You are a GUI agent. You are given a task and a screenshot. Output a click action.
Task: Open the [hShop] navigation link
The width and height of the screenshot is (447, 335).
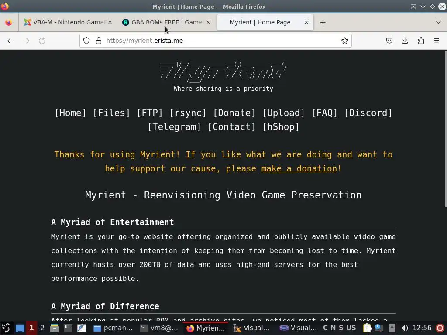pos(281,127)
